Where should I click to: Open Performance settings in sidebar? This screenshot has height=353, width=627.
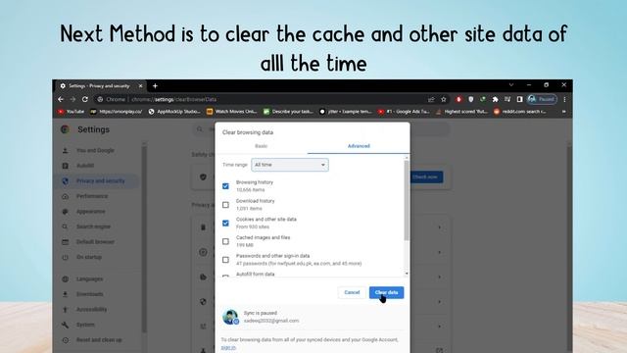click(x=92, y=196)
